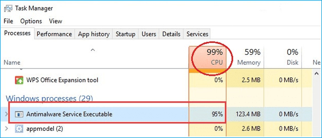Go to the Users tab
The width and height of the screenshot is (322, 138).
pos(149,34)
